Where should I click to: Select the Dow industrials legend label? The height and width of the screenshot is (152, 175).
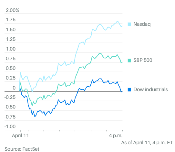[x=150, y=90]
